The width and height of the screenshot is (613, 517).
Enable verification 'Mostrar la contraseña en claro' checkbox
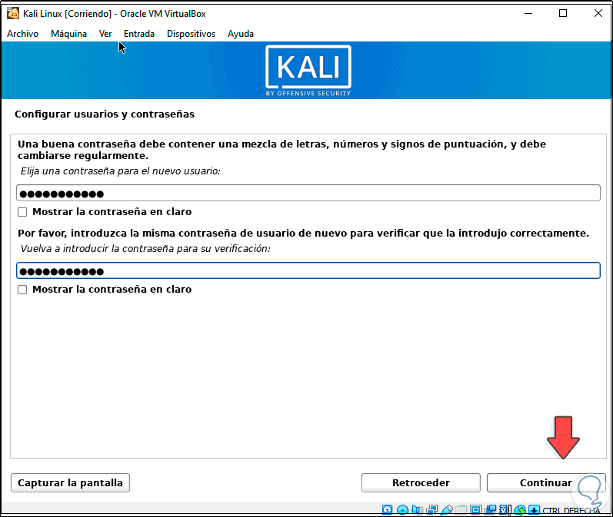point(22,290)
